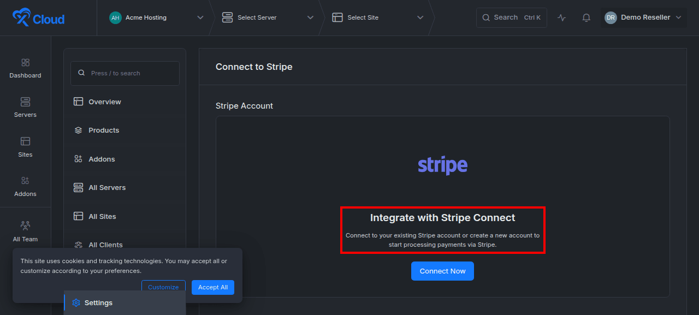Open the Demo Reseller account menu
This screenshot has height=315, width=699.
(x=643, y=17)
